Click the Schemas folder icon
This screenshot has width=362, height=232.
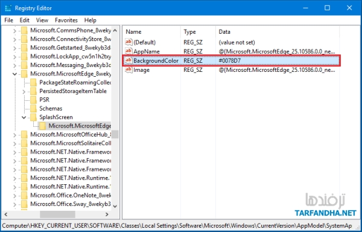(33, 109)
